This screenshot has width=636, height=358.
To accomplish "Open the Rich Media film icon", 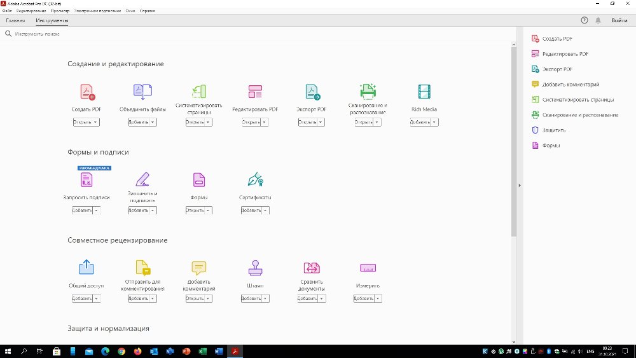I will tap(424, 92).
